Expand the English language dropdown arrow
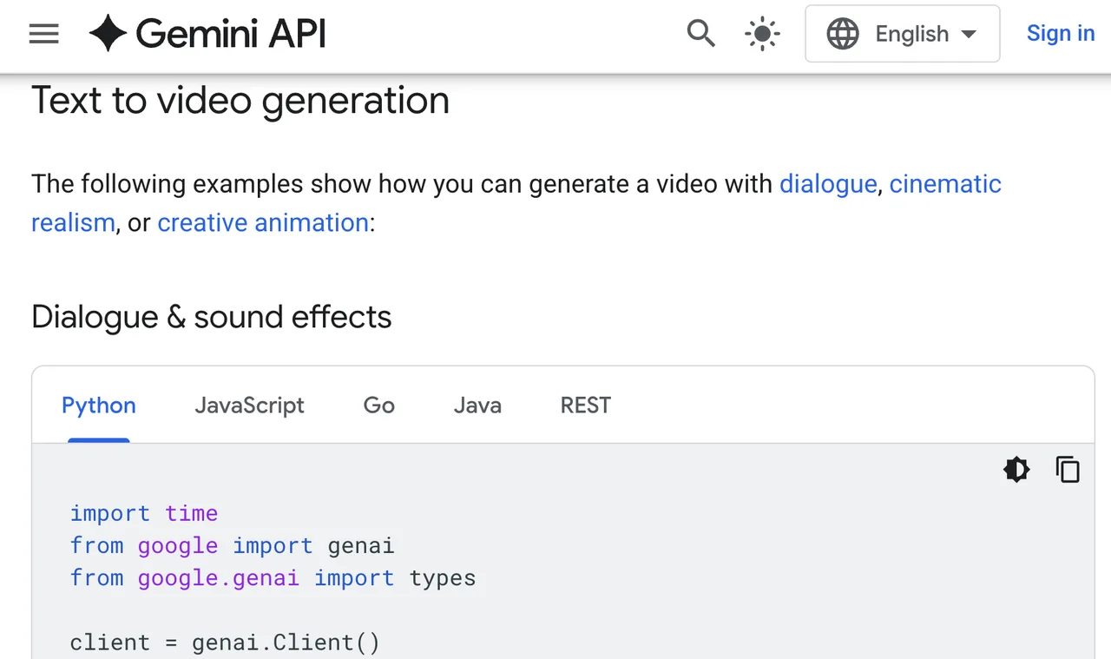1111x659 pixels. point(969,35)
